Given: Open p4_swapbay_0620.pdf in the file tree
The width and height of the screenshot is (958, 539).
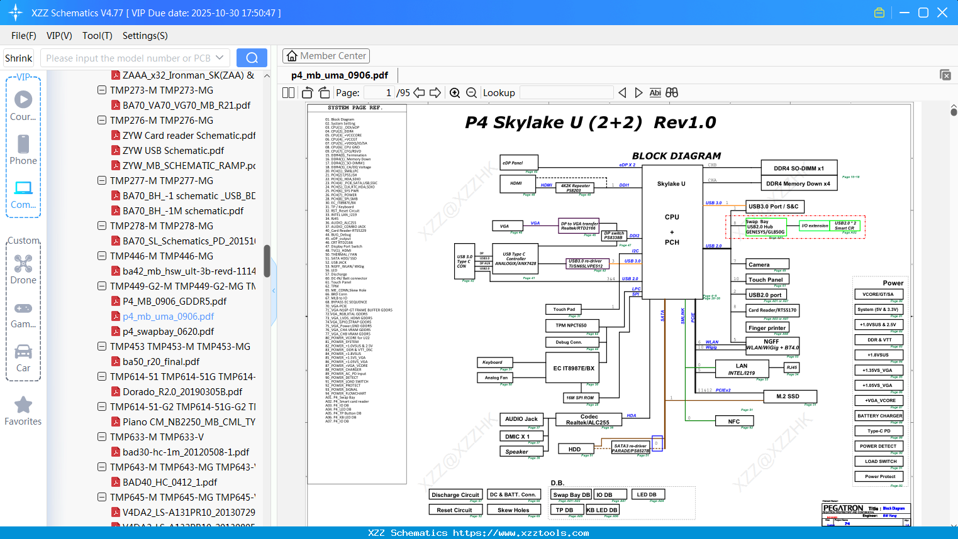Looking at the screenshot, I should coord(168,332).
